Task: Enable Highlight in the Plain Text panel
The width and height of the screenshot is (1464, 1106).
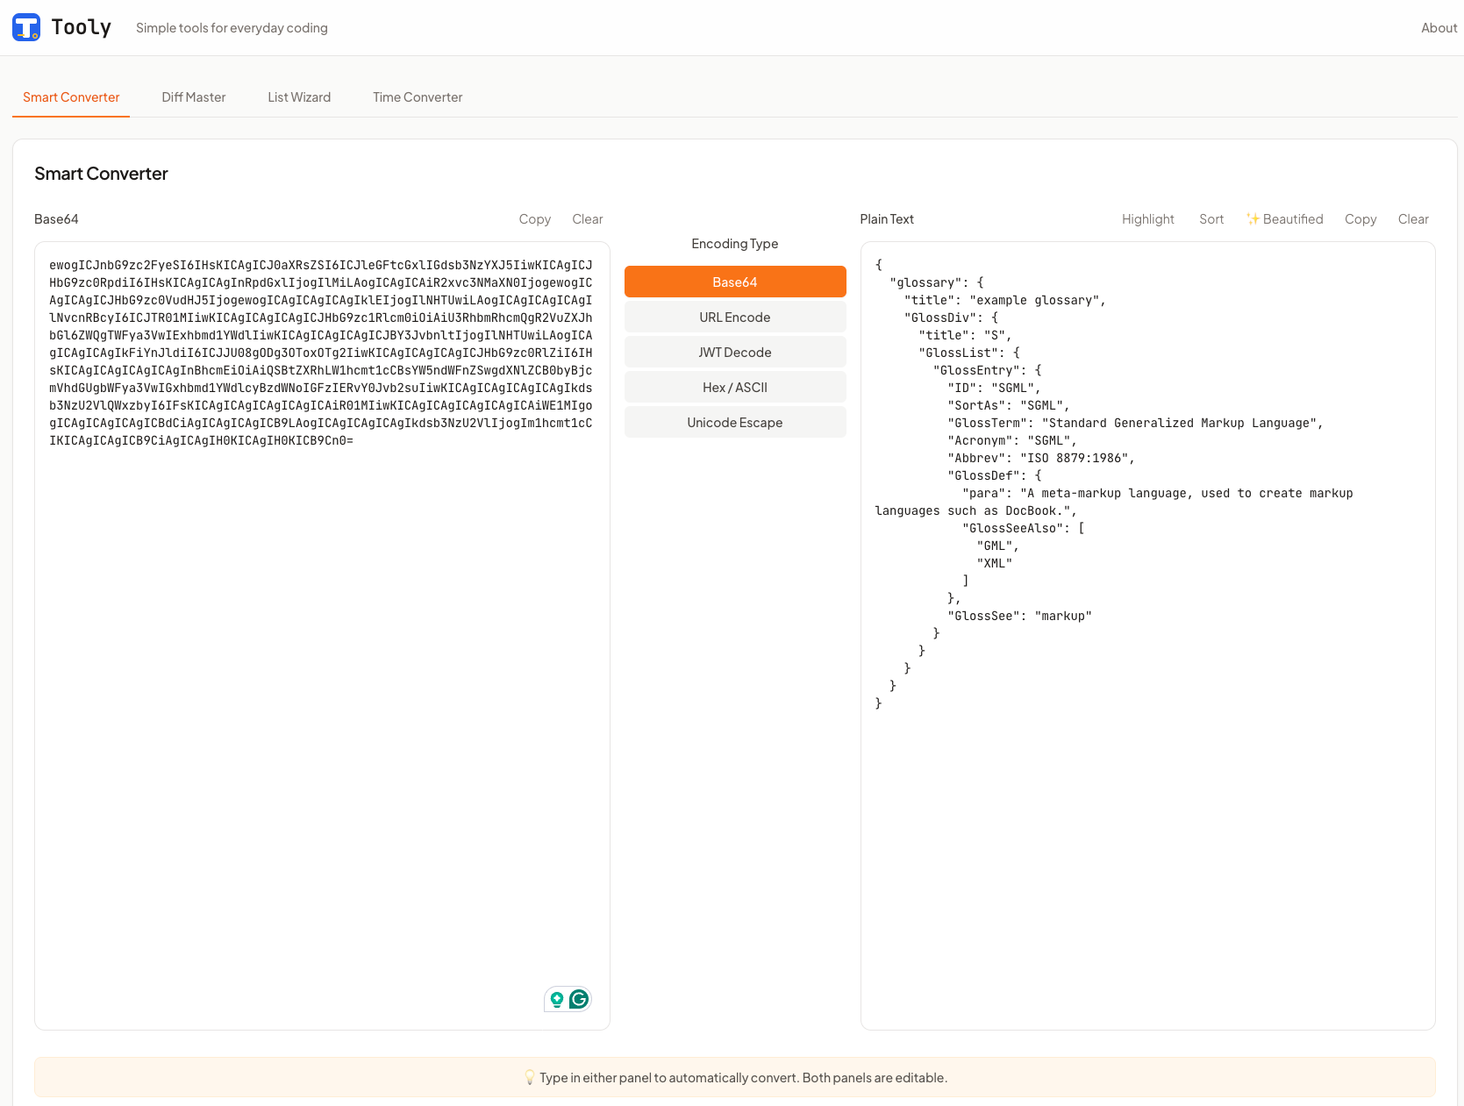Action: (1147, 219)
